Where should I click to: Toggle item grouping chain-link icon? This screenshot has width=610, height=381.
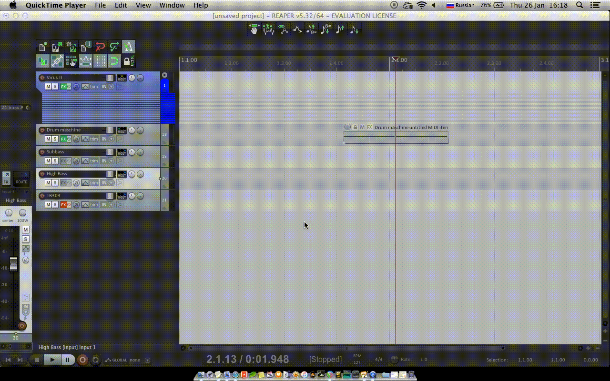pos(57,61)
